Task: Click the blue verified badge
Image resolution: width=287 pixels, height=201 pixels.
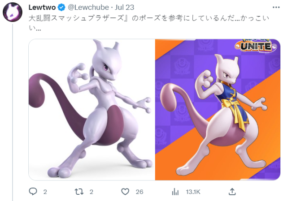Action: (x=62, y=8)
